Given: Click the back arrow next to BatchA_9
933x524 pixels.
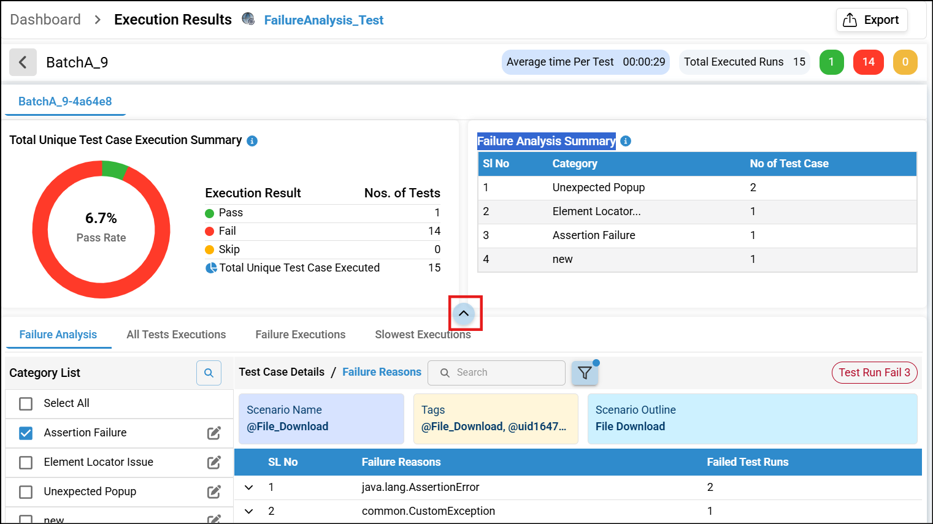Looking at the screenshot, I should point(23,63).
